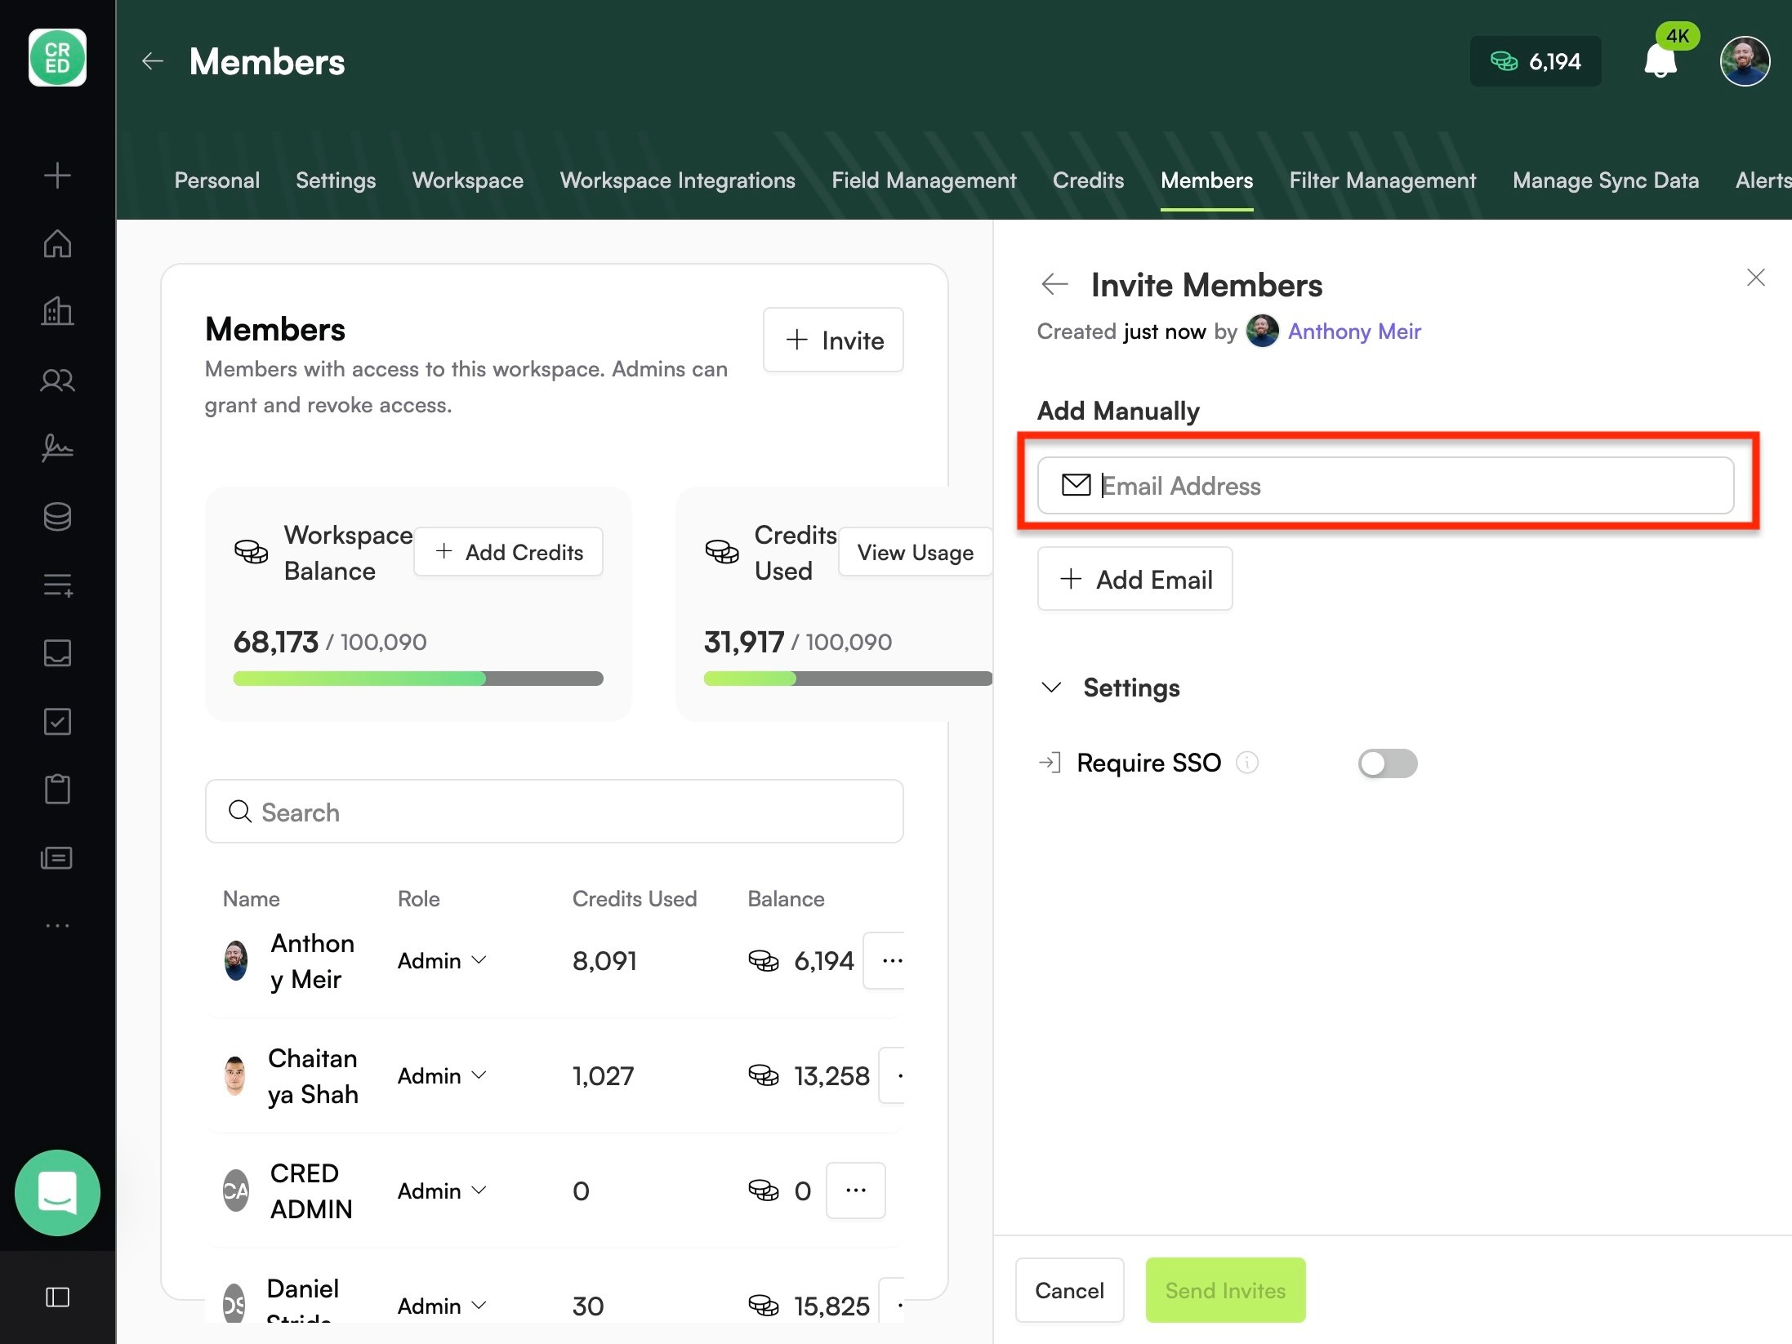Viewport: 1792px width, 1344px height.
Task: Click the Add Email button
Action: 1134,579
